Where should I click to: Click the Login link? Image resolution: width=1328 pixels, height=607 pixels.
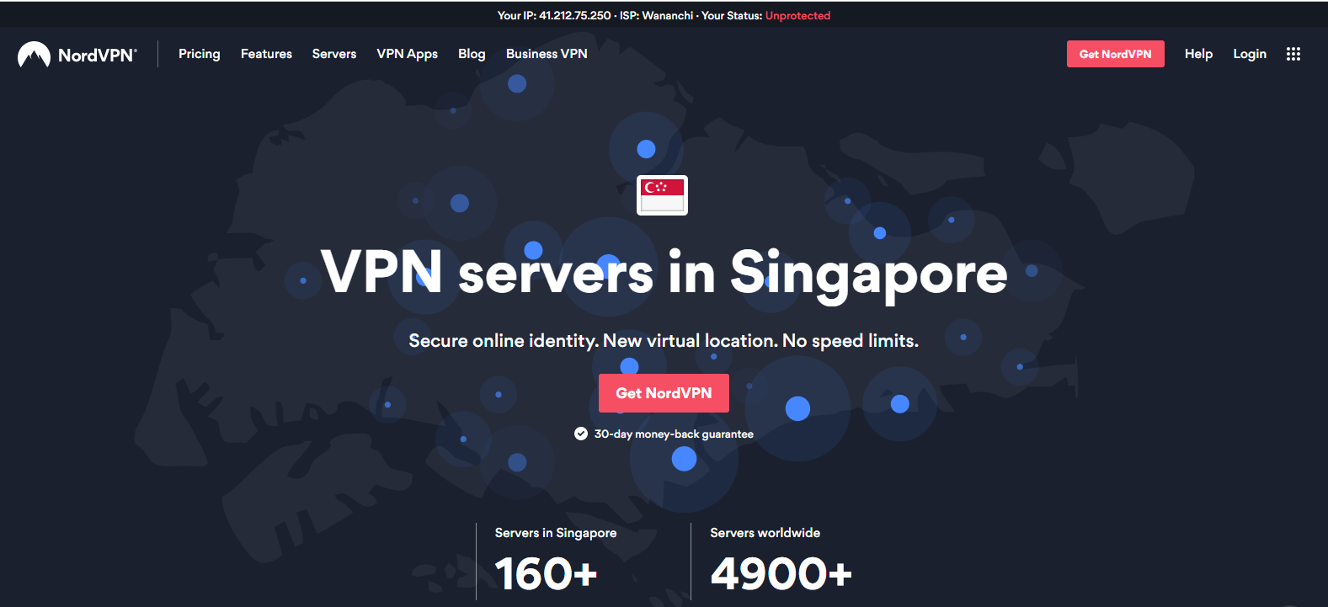(x=1250, y=54)
